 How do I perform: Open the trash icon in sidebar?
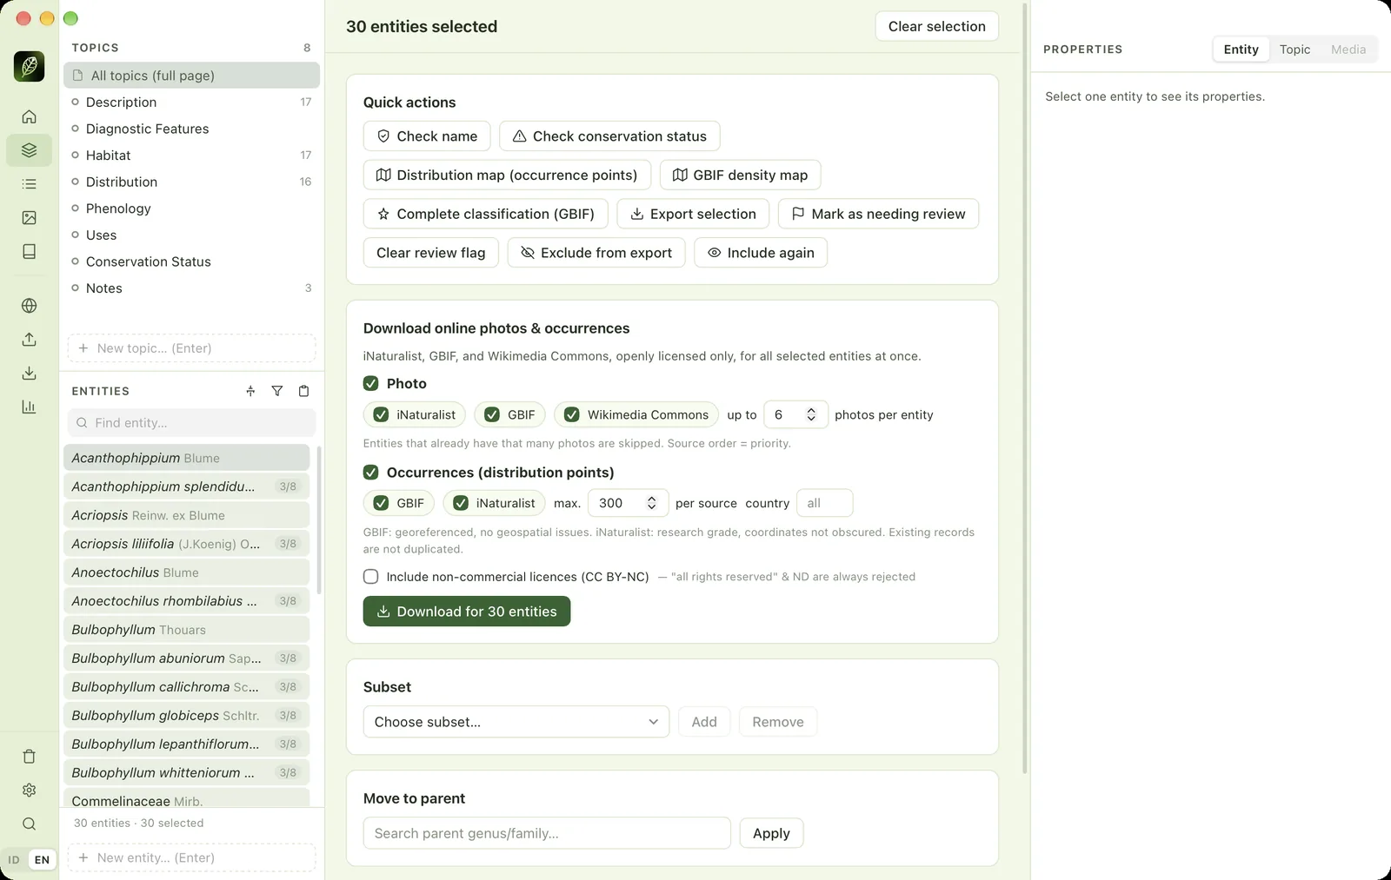pos(29,757)
